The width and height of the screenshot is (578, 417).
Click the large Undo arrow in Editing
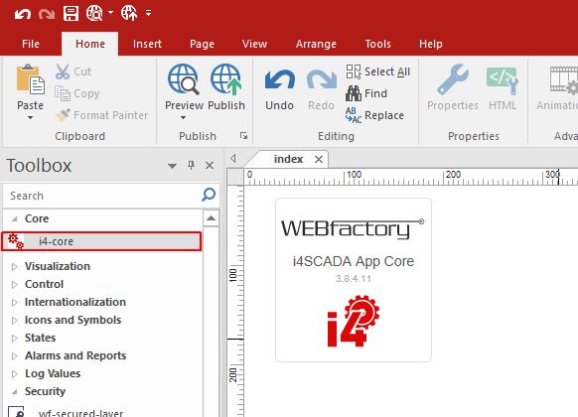(280, 79)
